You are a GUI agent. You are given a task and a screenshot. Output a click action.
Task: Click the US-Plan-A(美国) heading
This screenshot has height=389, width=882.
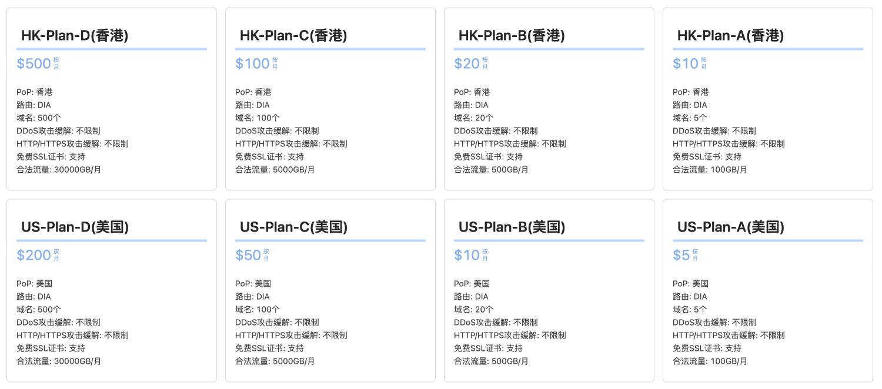[730, 227]
